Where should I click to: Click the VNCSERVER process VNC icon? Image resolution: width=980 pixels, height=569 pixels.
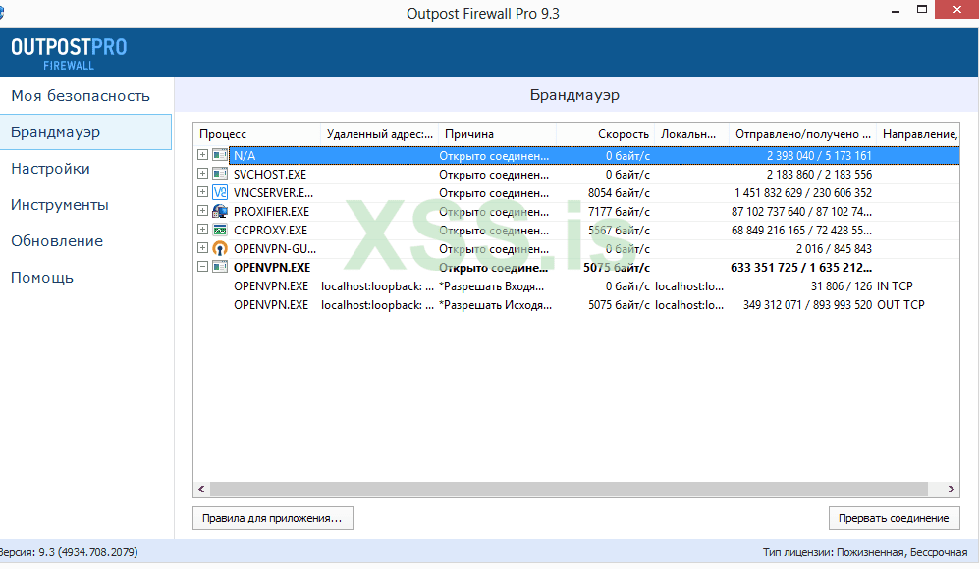pyautogui.click(x=219, y=192)
